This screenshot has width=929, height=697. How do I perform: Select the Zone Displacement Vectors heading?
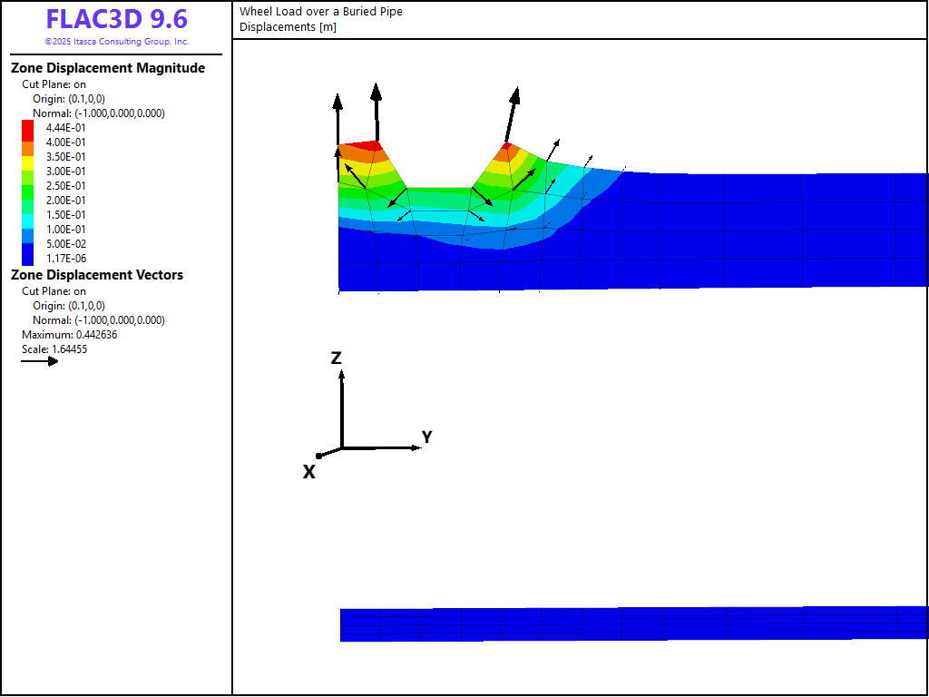click(97, 275)
